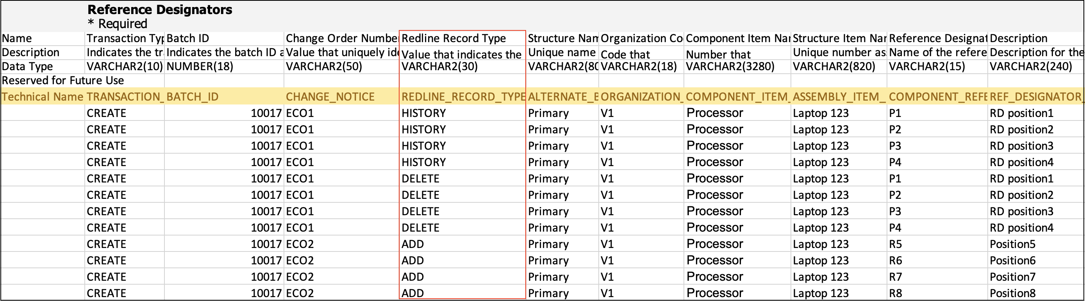The width and height of the screenshot is (1085, 301).
Task: Click the Transaction Type header cell
Action: click(125, 38)
